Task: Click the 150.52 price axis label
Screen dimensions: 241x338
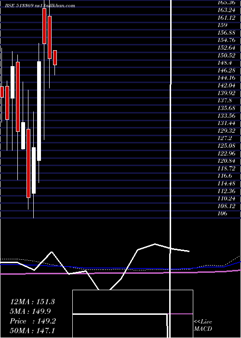Action: (226, 56)
